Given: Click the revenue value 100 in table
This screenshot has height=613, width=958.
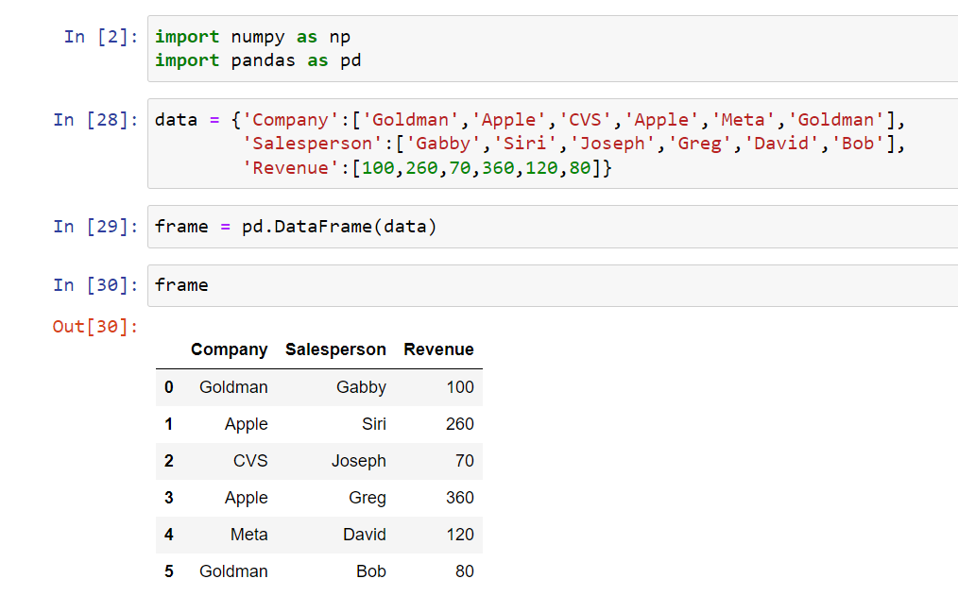Looking at the screenshot, I should [460, 387].
